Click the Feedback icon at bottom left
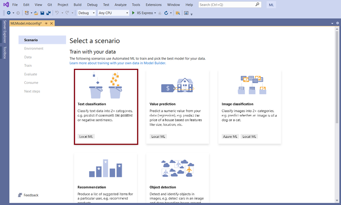This screenshot has height=205, width=341. coord(20,195)
